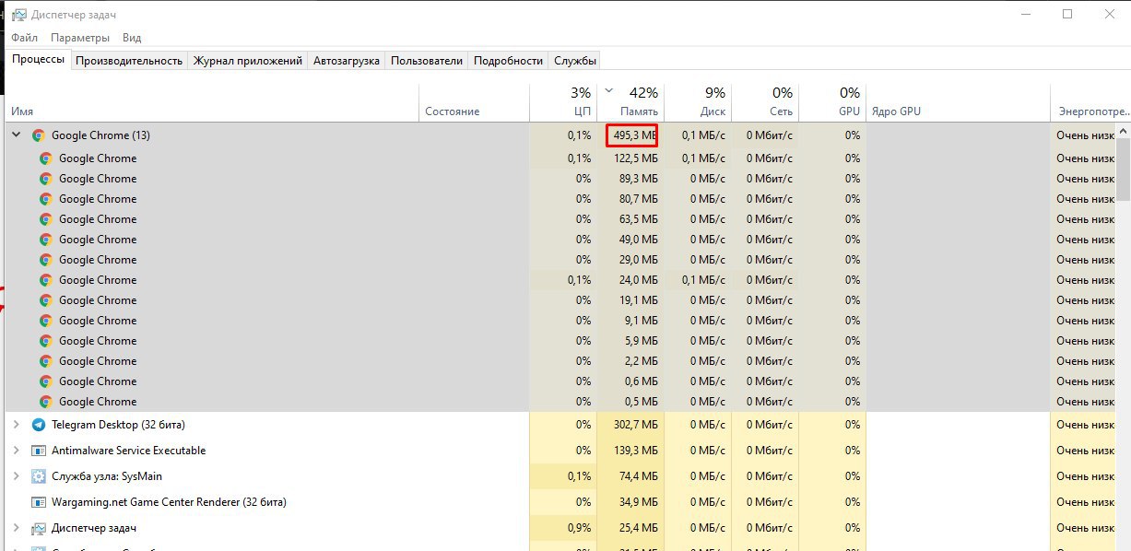Click Chrome icon in the 2,2 МБ row
Viewport: 1131px width, 551px height.
click(x=46, y=361)
